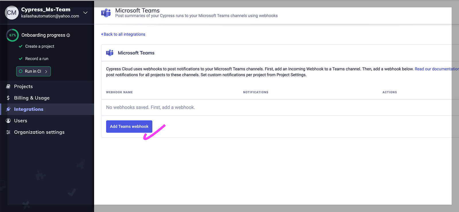The height and width of the screenshot is (212, 459).
Task: Click the 67% onboarding progress ring
Action: pyautogui.click(x=12, y=35)
